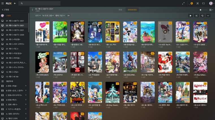
Task: Go back via 고정됨 chevron in sidebar
Action: tap(5, 10)
